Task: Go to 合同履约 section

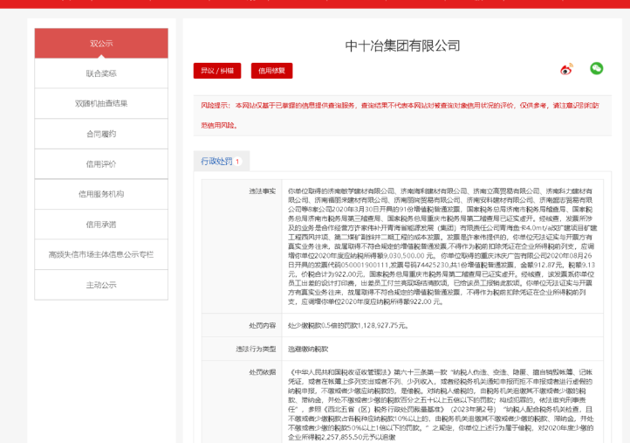Action: [101, 134]
